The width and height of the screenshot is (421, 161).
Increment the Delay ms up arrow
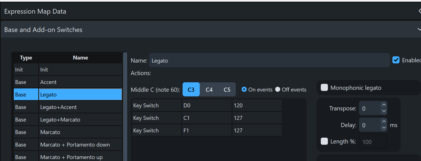384,122
